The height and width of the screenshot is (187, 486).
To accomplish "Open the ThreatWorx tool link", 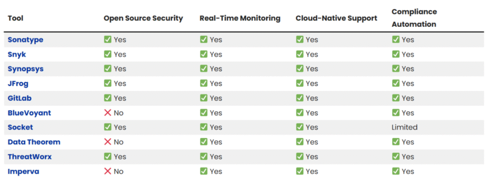I will pyautogui.click(x=29, y=157).
